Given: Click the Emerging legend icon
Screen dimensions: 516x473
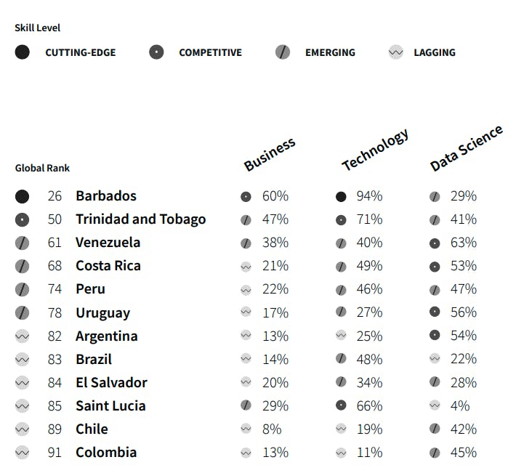Looking at the screenshot, I should pyautogui.click(x=283, y=52).
